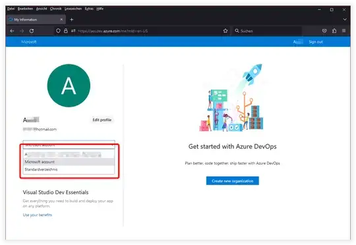The image size is (356, 245).
Task: Click the Visual Studio Dev Essentials heading
Action: point(55,192)
